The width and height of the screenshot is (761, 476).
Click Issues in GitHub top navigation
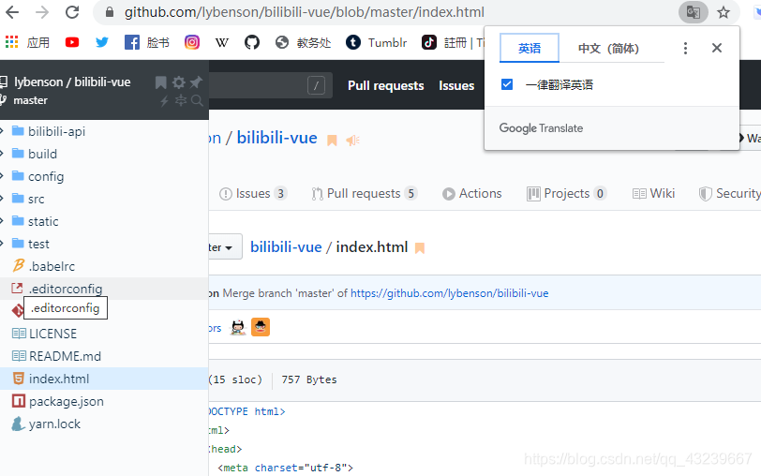pyautogui.click(x=456, y=85)
